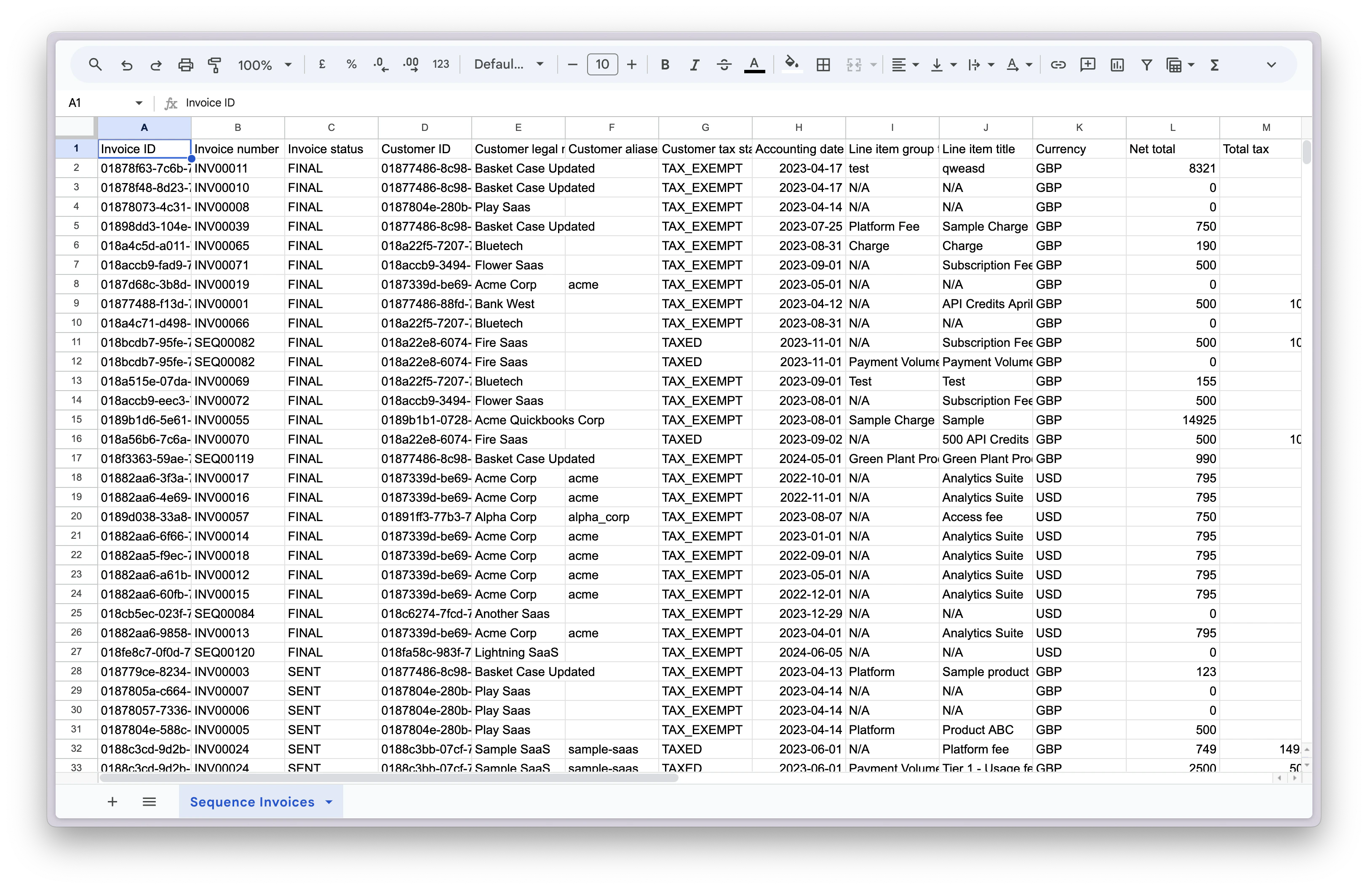Insert a comment

pos(1087,65)
